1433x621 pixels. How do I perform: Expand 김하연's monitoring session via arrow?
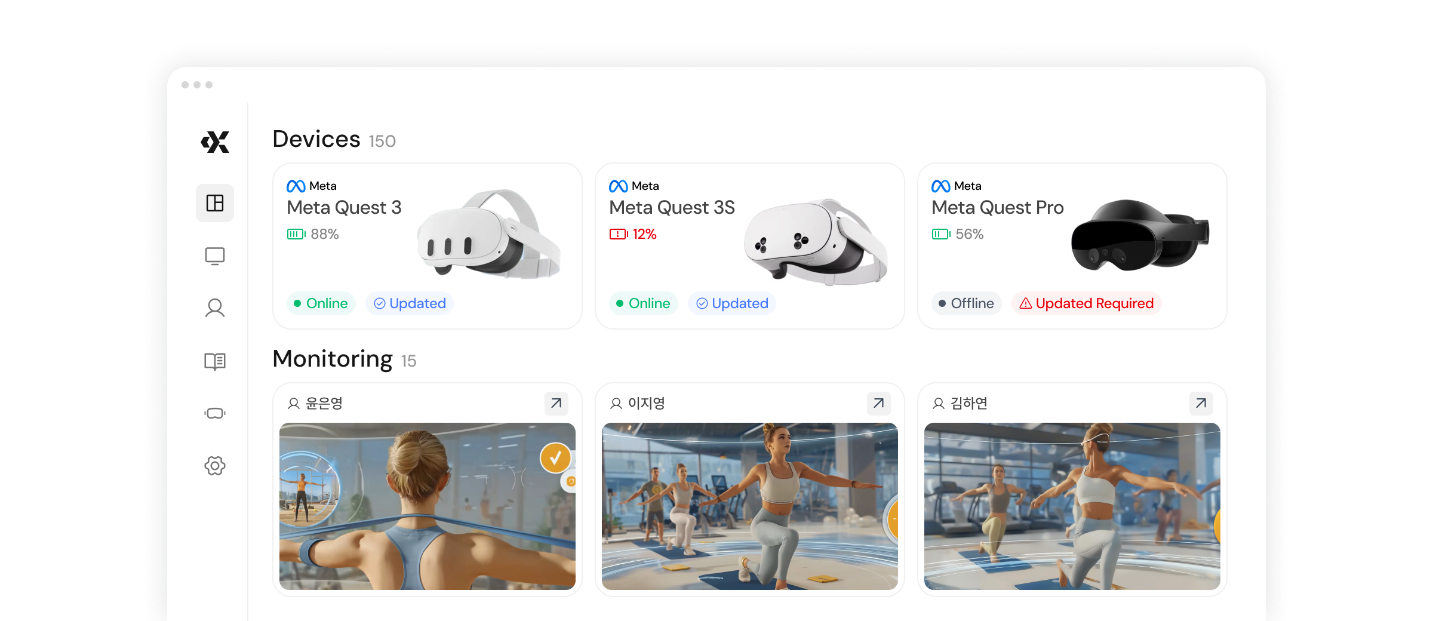click(x=1201, y=404)
